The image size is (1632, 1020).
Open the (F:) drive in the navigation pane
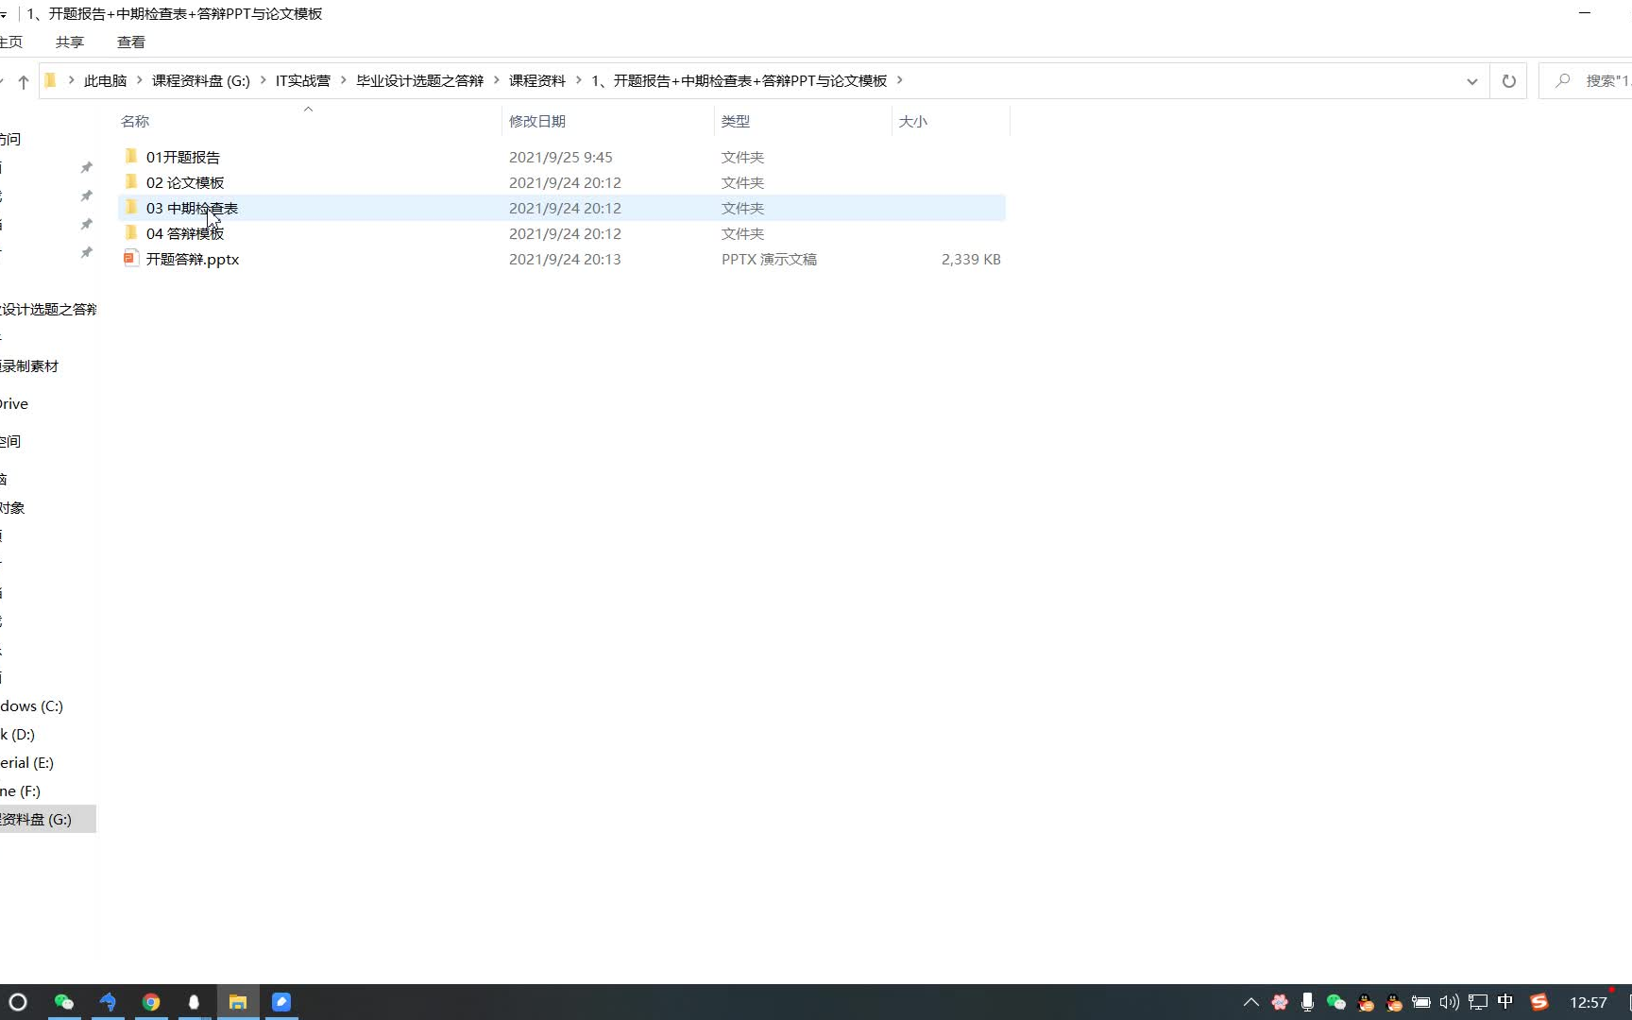click(21, 790)
